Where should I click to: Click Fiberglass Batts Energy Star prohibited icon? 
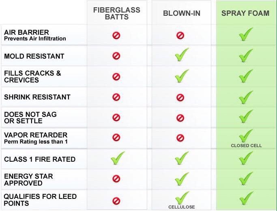pyautogui.click(x=116, y=179)
